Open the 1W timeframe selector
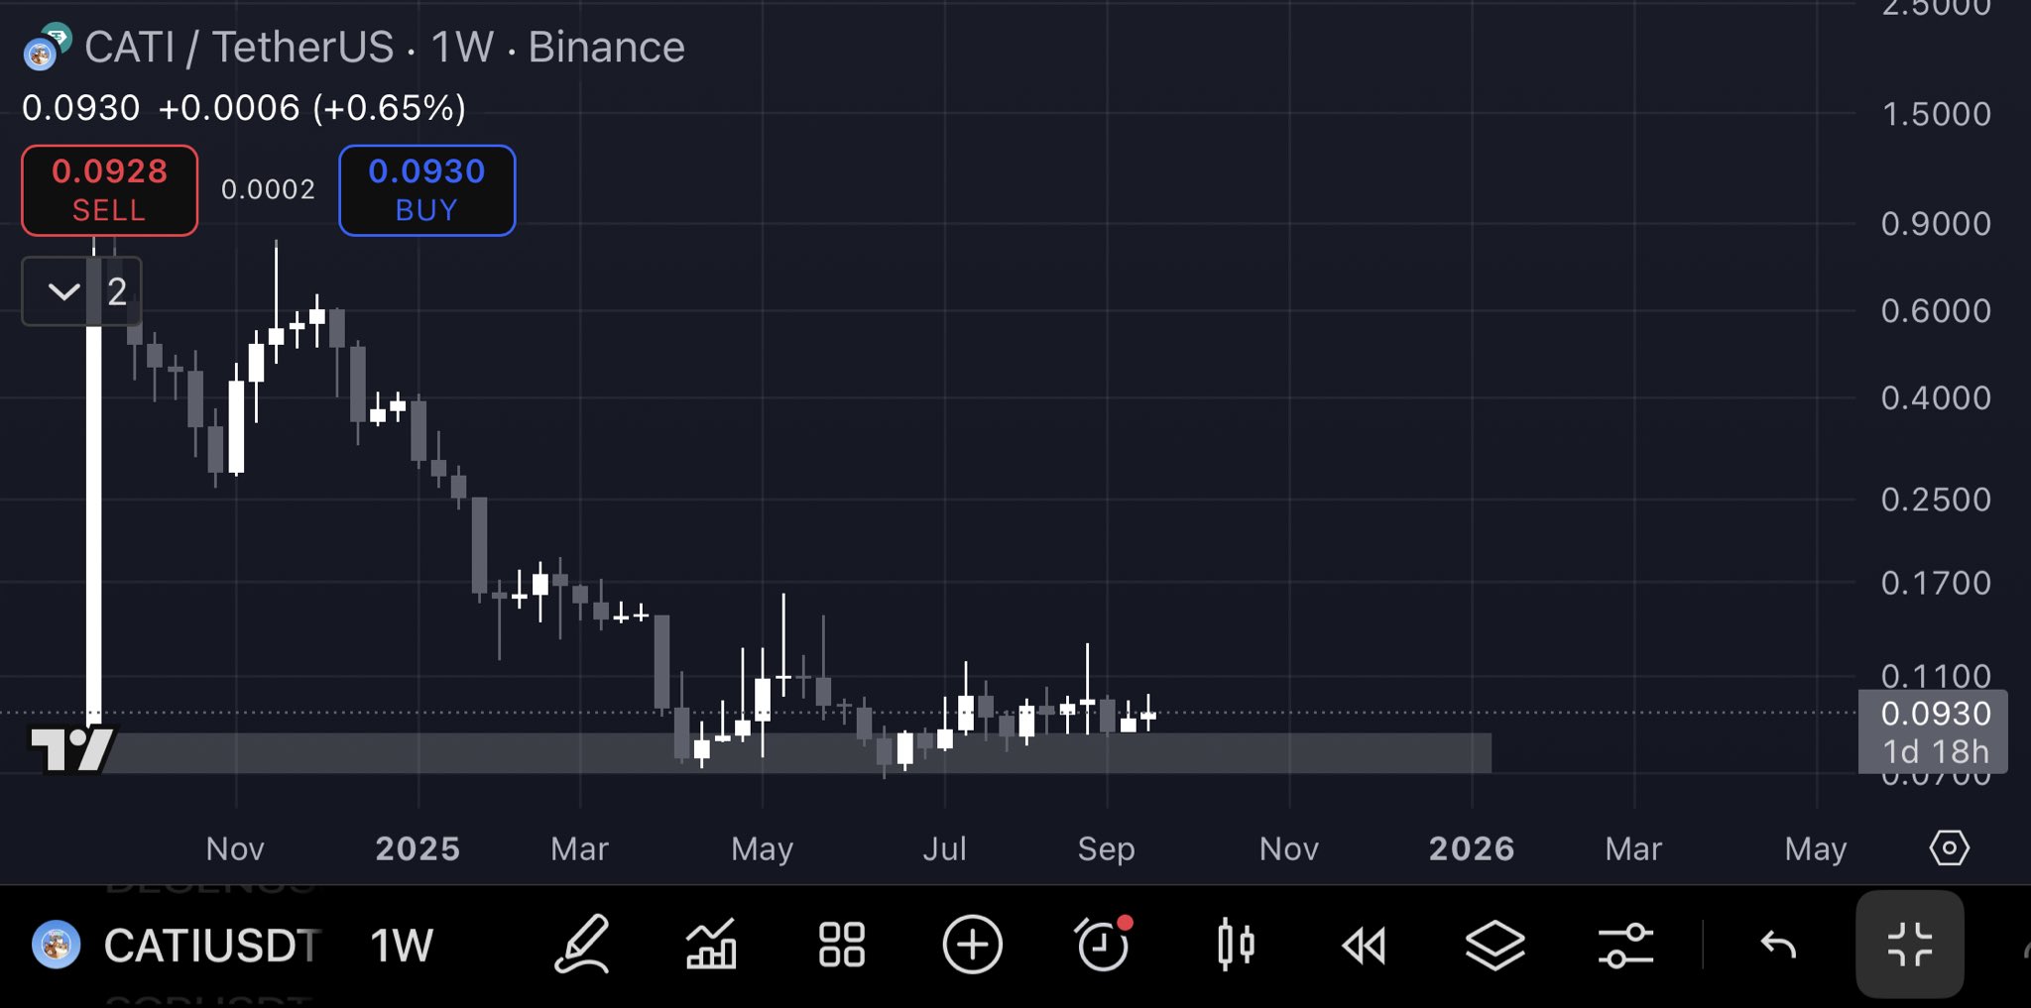The image size is (2031, 1008). [x=402, y=946]
